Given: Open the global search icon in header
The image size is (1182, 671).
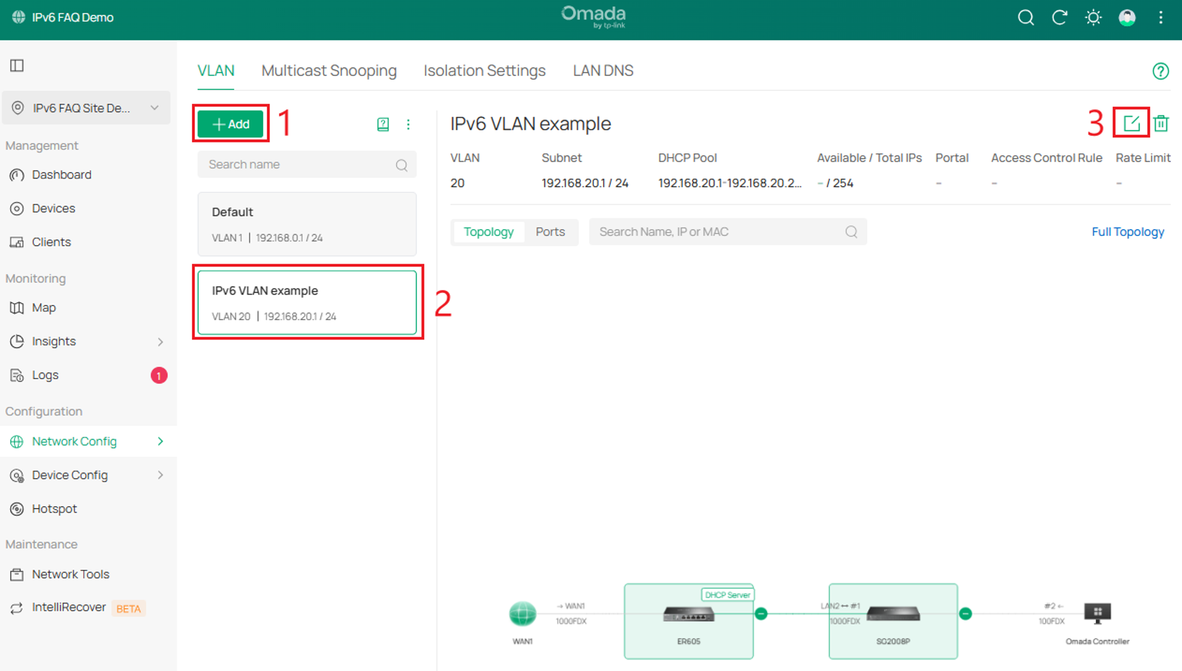Looking at the screenshot, I should point(1026,17).
